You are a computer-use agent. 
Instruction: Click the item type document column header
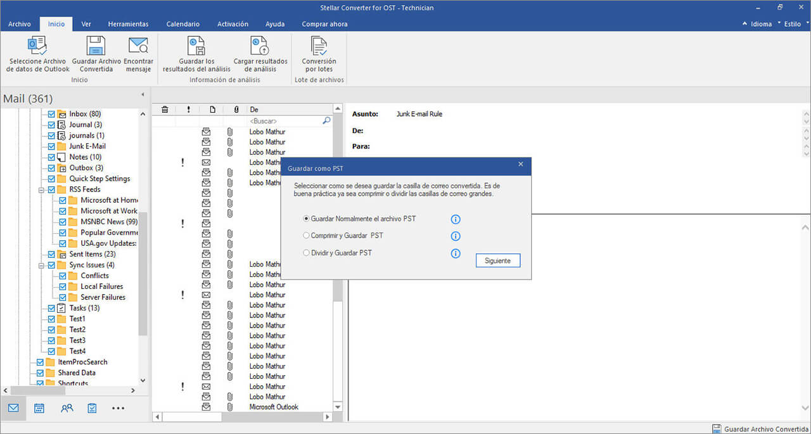click(x=212, y=110)
